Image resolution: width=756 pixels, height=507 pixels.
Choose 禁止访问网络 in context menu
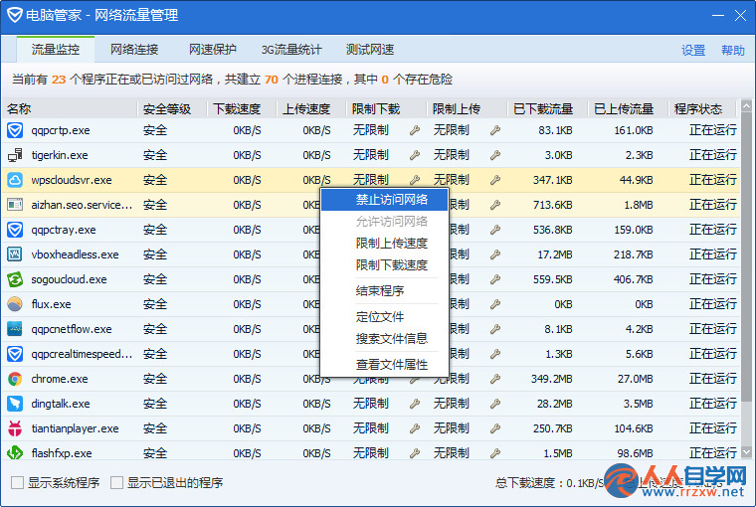[384, 200]
